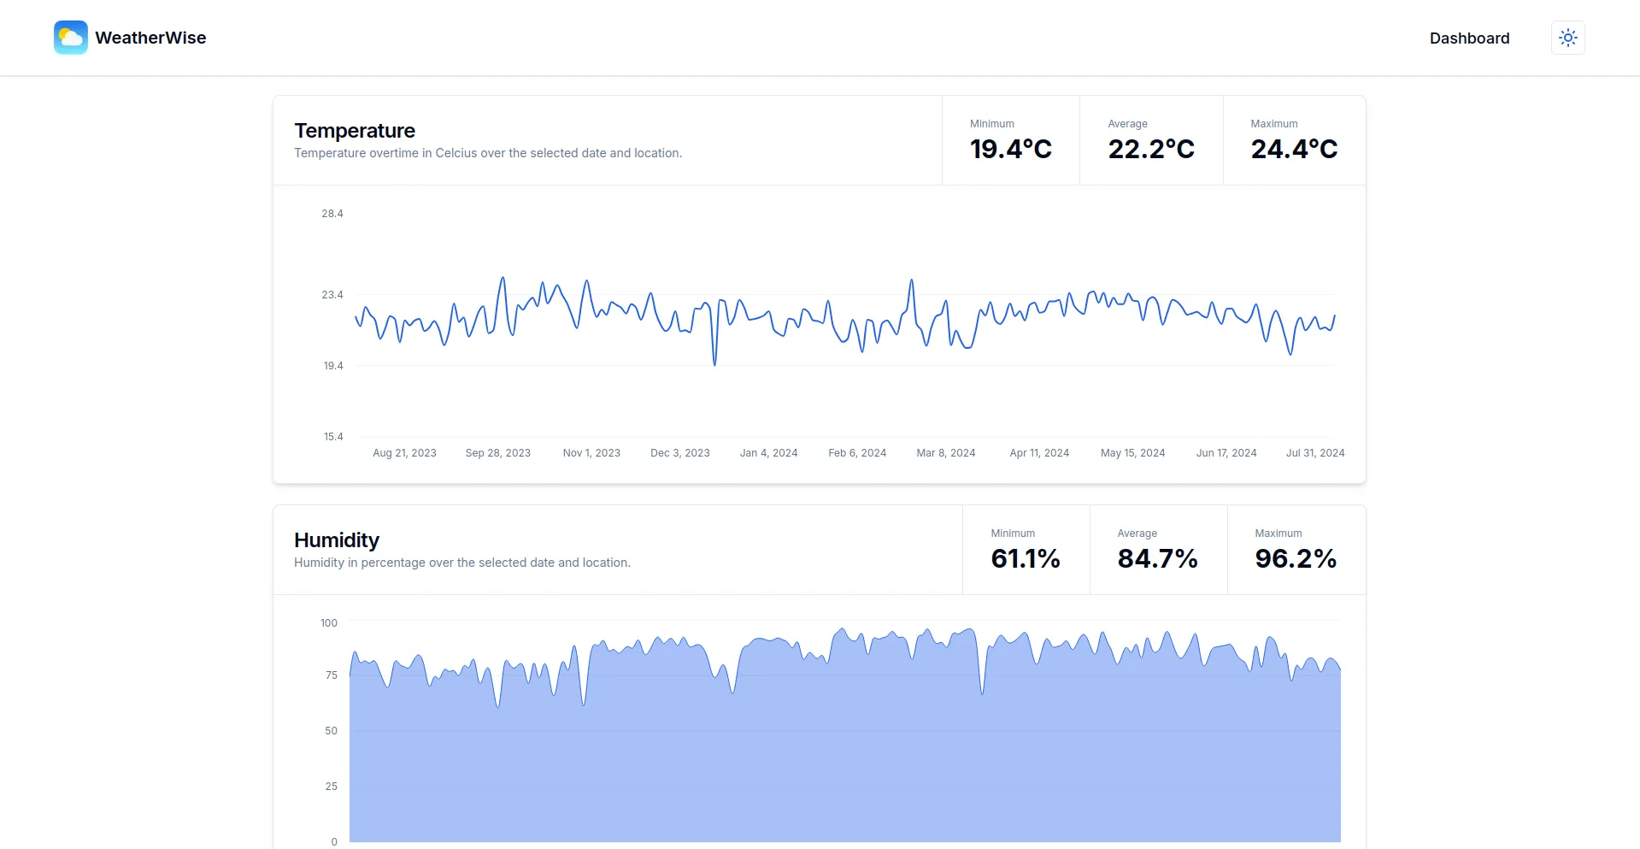
Task: Click the Average temperature stat of 22.2°C
Action: pos(1150,148)
